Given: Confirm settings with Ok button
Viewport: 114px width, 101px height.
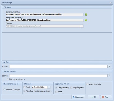Looking at the screenshot, I should coord(93,97).
